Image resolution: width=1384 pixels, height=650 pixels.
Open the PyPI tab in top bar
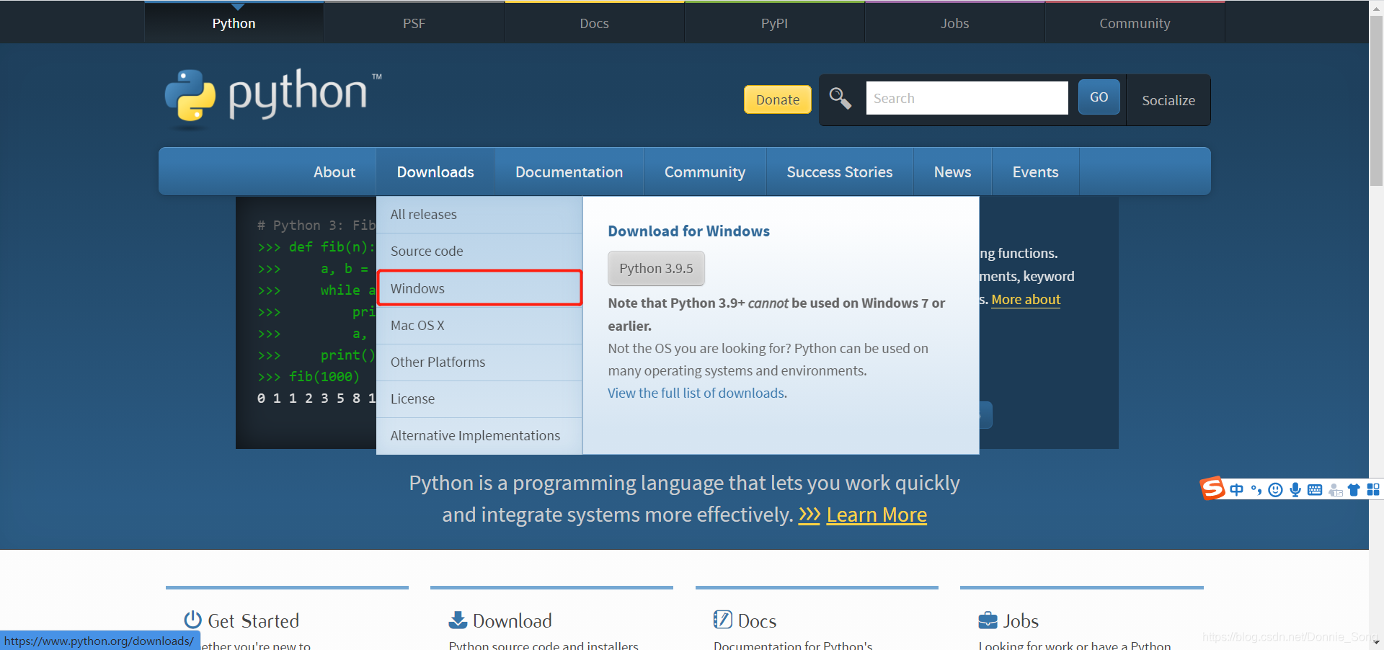(775, 23)
